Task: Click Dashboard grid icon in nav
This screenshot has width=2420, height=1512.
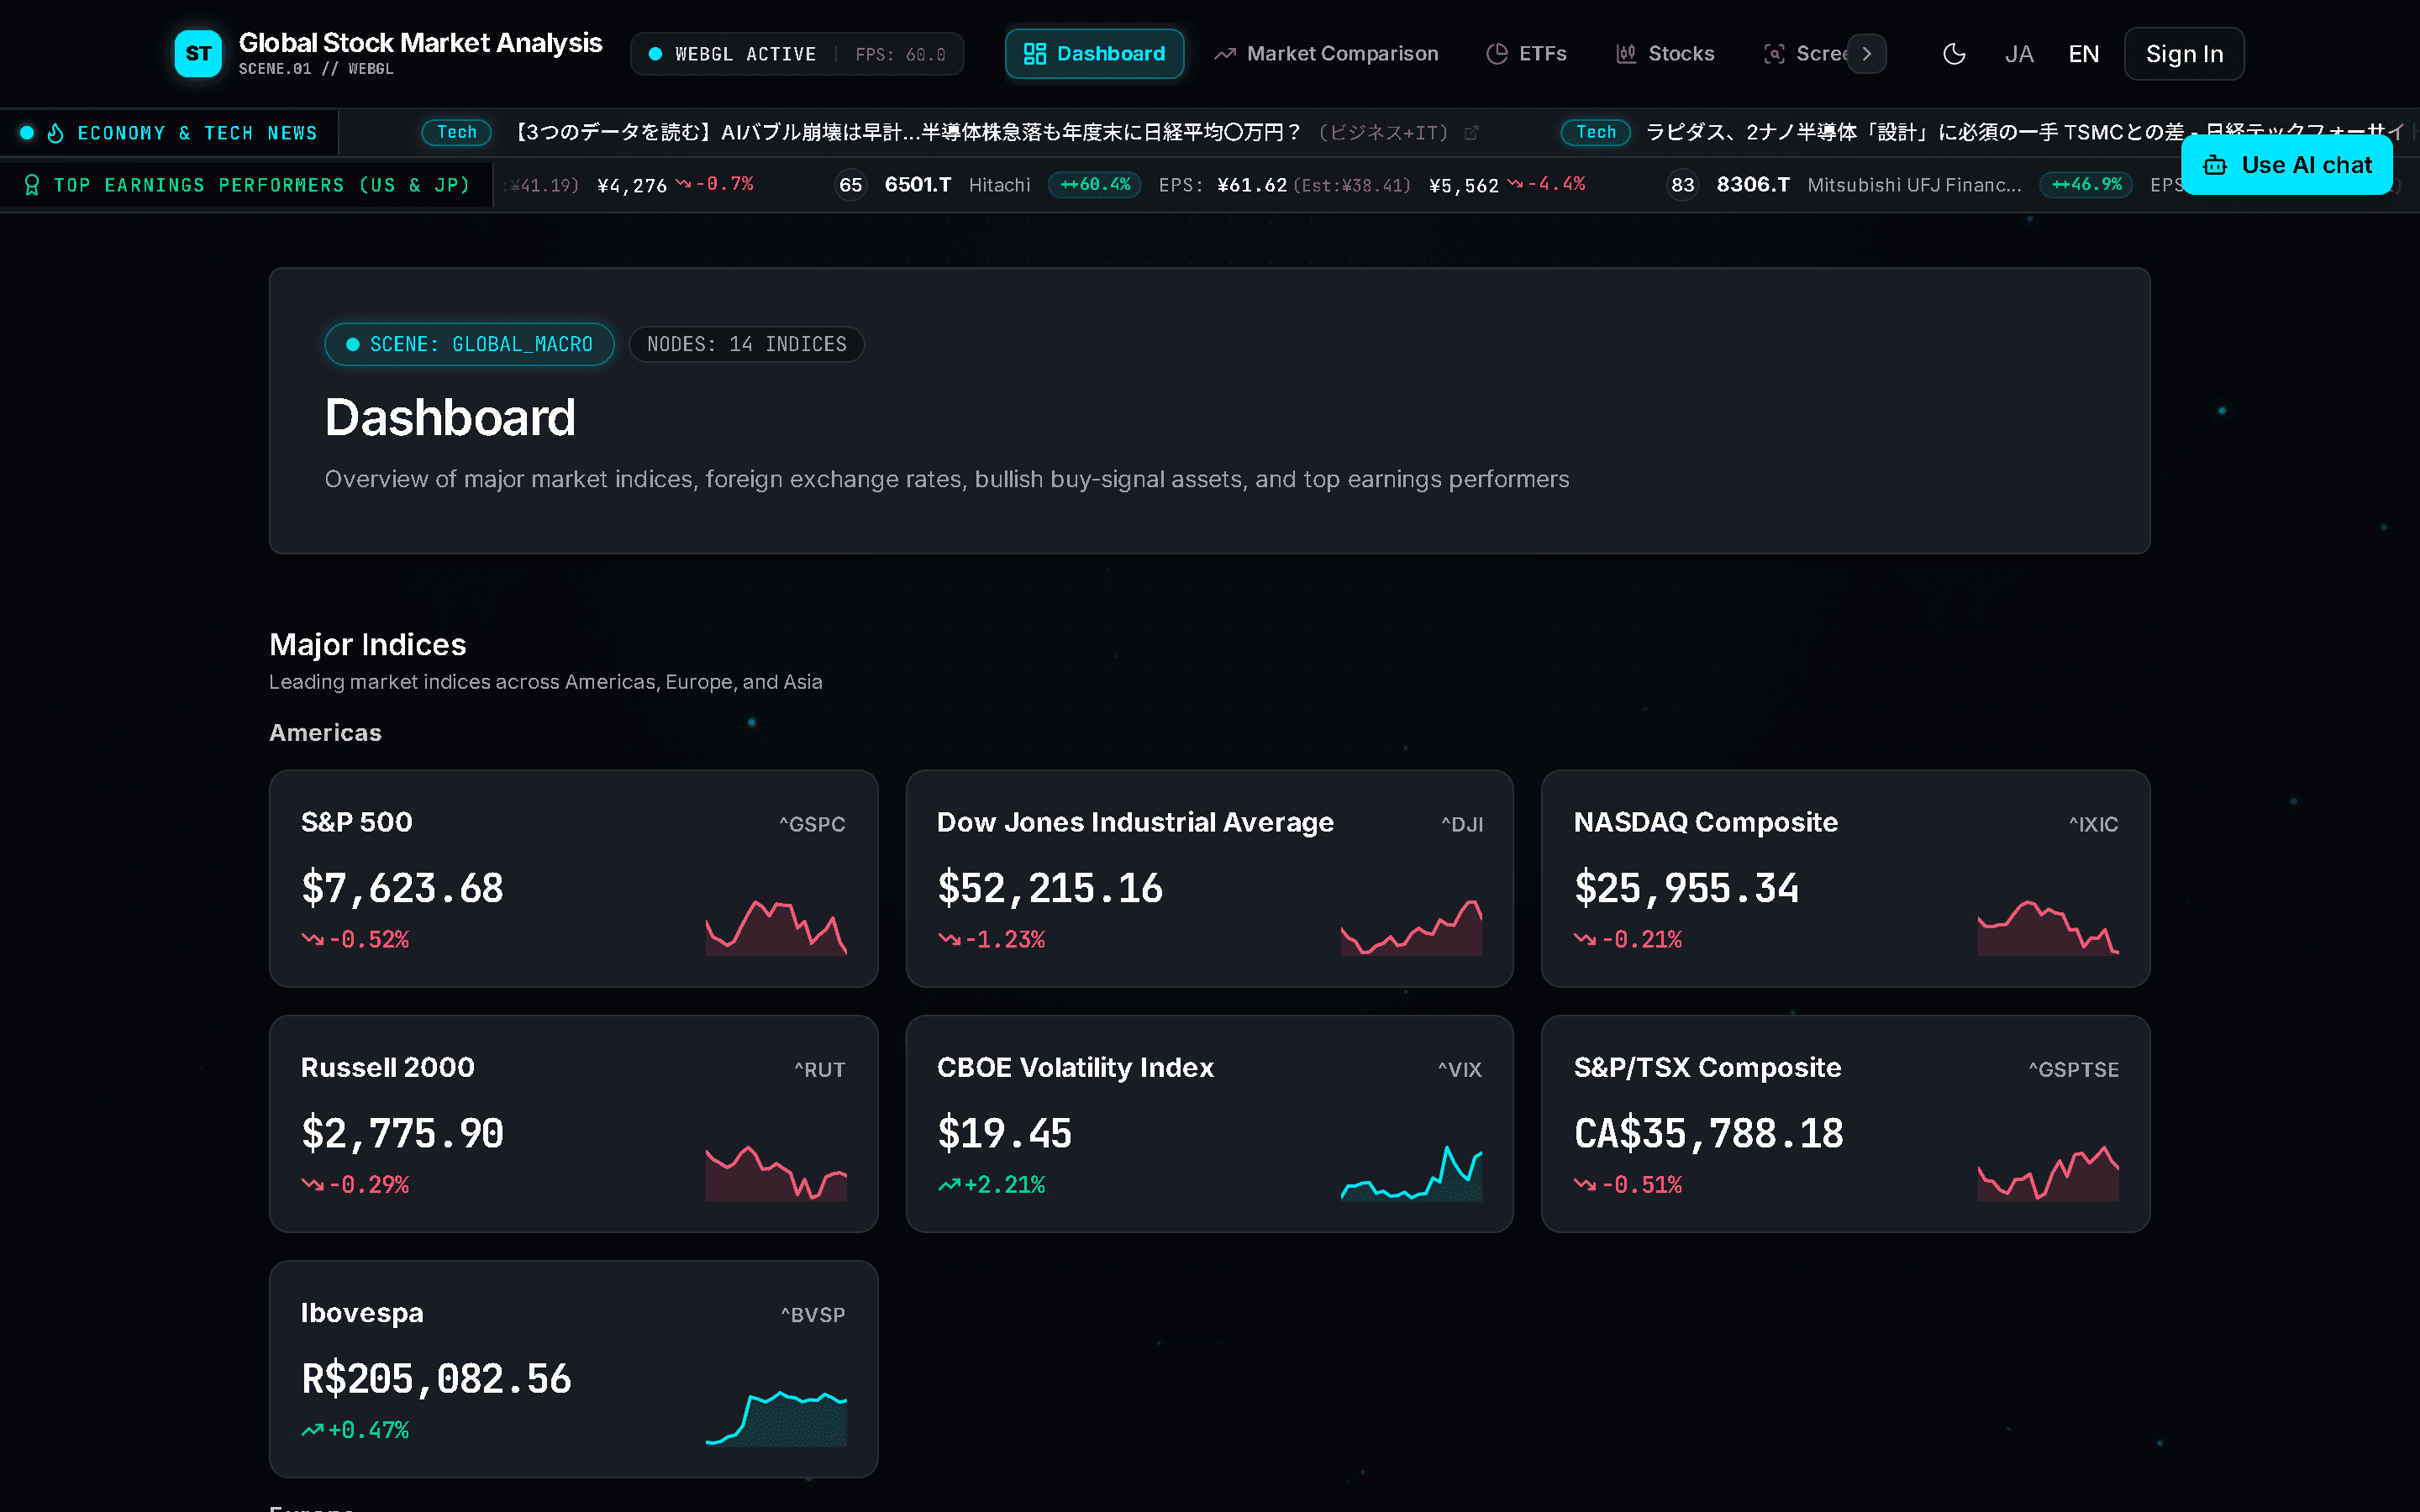Action: pos(1034,54)
